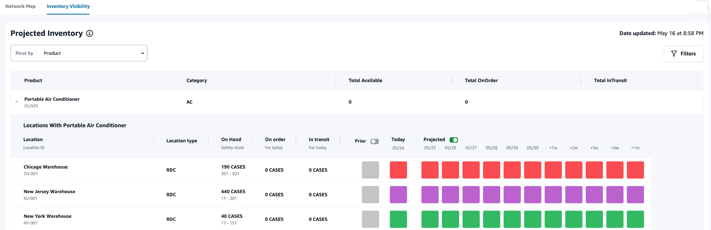Enable the Prior toggle switch

click(374, 141)
